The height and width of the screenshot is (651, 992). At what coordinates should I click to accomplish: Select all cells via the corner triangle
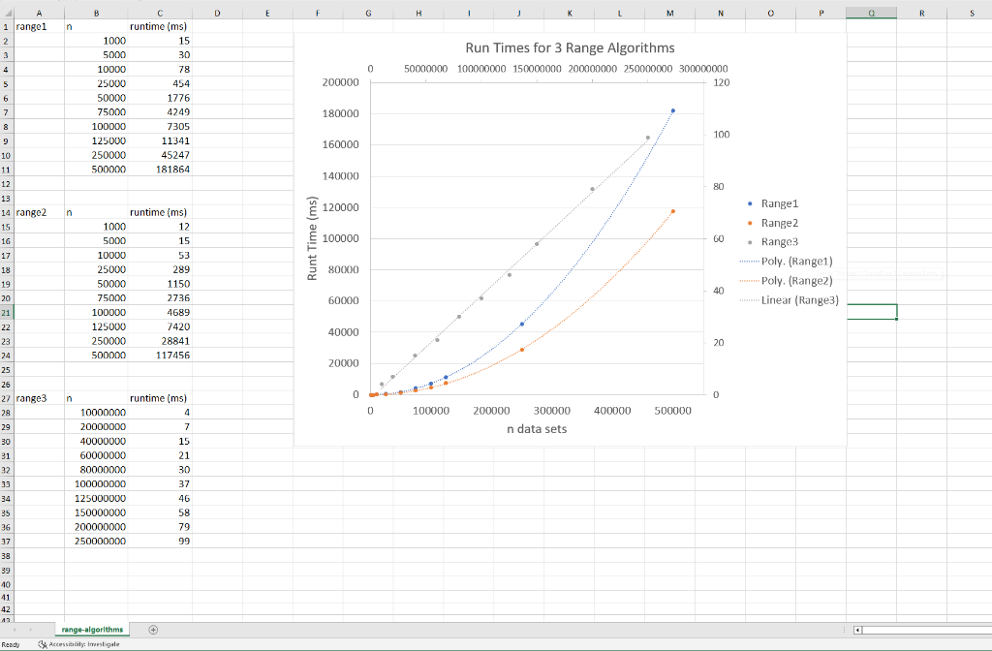(9, 13)
